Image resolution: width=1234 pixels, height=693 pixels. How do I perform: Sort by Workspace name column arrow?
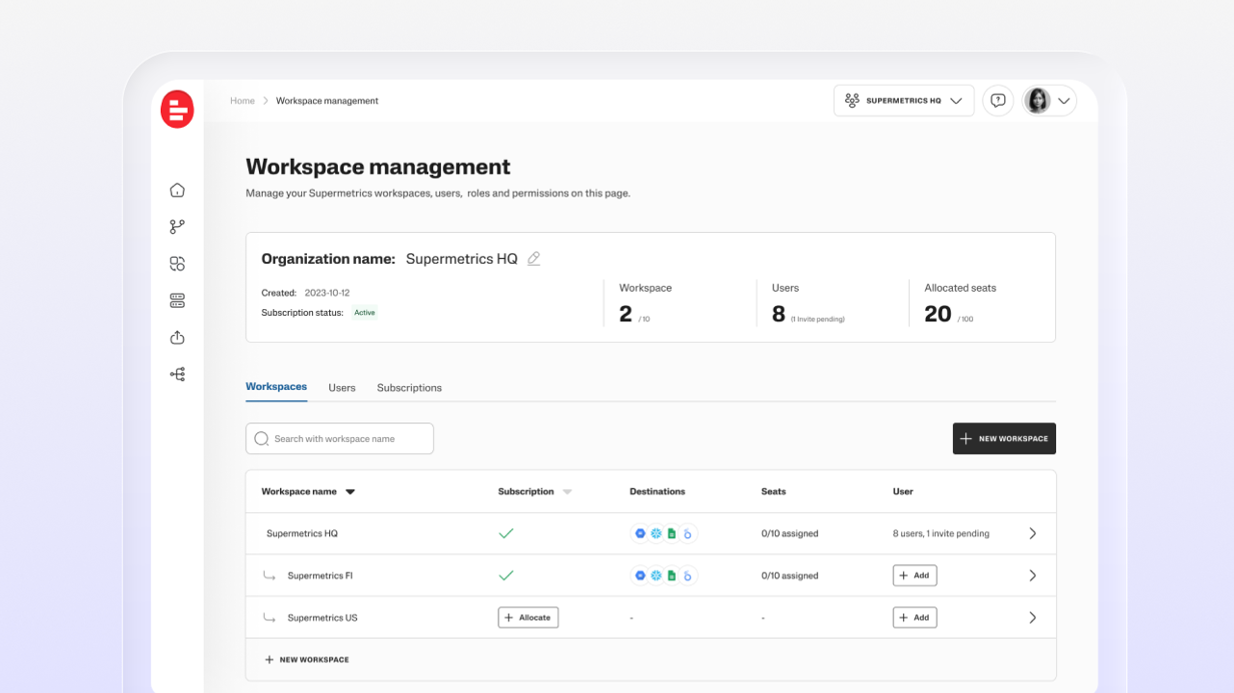pos(350,492)
